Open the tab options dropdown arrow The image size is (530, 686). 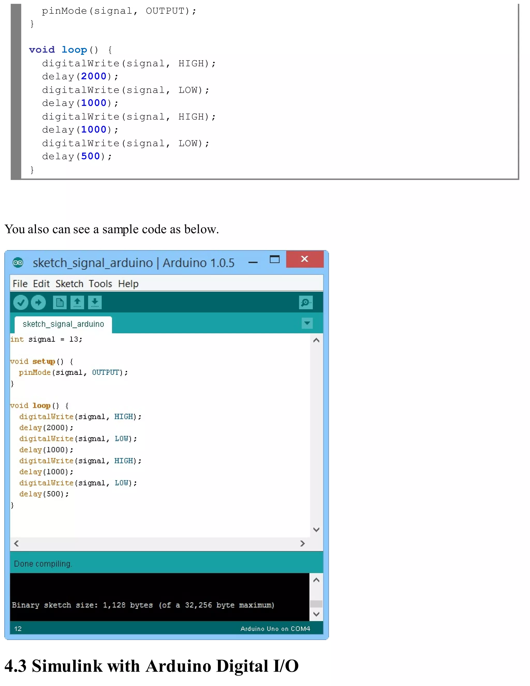pyautogui.click(x=307, y=323)
